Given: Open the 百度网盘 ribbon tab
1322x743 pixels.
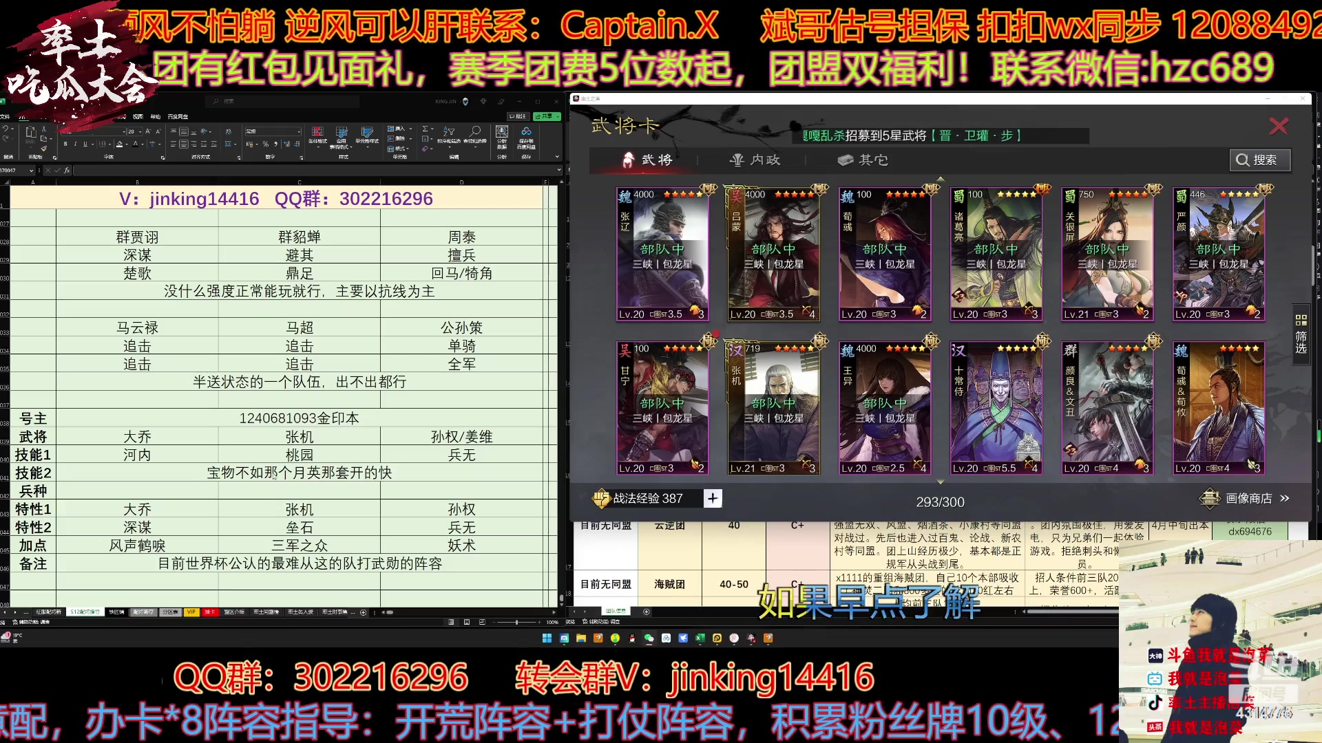Looking at the screenshot, I should coord(178,116).
